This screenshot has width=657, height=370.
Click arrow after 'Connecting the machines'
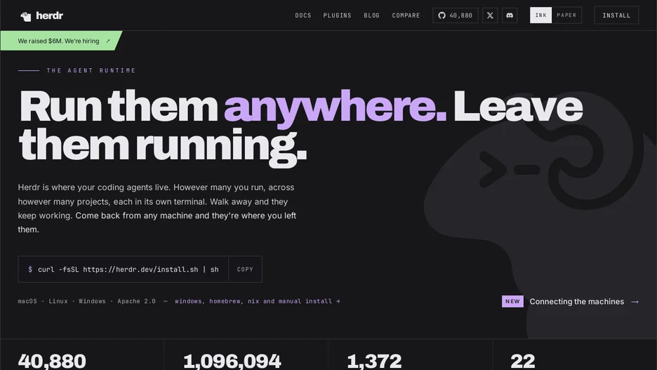(635, 302)
